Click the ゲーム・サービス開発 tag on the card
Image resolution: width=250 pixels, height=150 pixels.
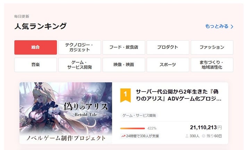click(139, 115)
